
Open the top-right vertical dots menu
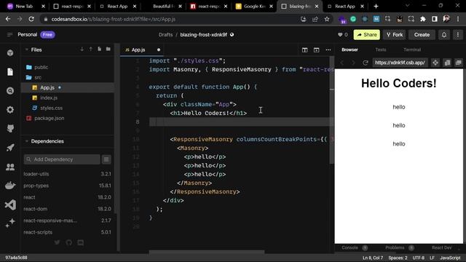pos(458,35)
